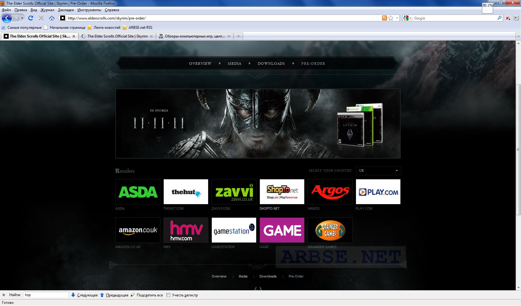The height and width of the screenshot is (306, 521).
Task: Click the Найти find text field
Action: pos(46,295)
